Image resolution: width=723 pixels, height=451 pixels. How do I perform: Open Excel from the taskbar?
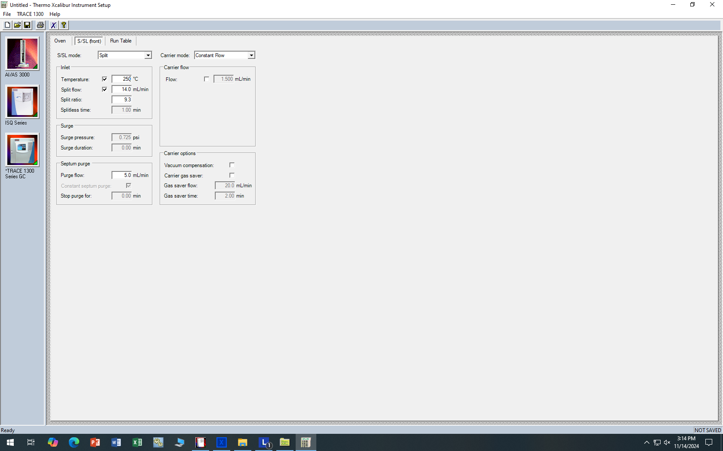click(137, 442)
